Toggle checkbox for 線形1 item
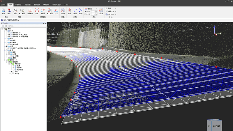The width and height of the screenshot is (233, 131). (9, 40)
